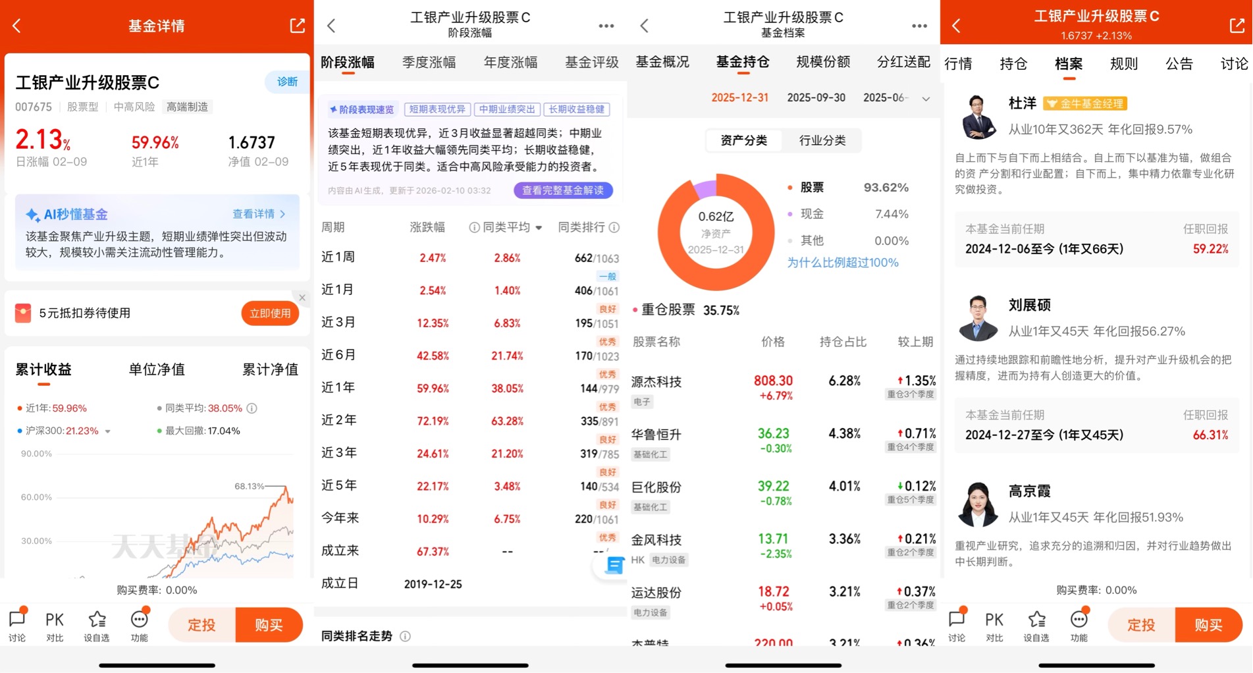The image size is (1253, 673).
Task: Open 杜洋 manager avatar
Action: click(977, 117)
